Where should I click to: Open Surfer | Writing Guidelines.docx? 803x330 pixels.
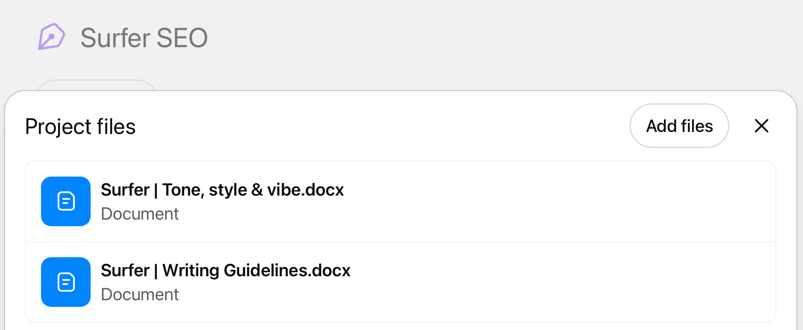click(x=226, y=270)
